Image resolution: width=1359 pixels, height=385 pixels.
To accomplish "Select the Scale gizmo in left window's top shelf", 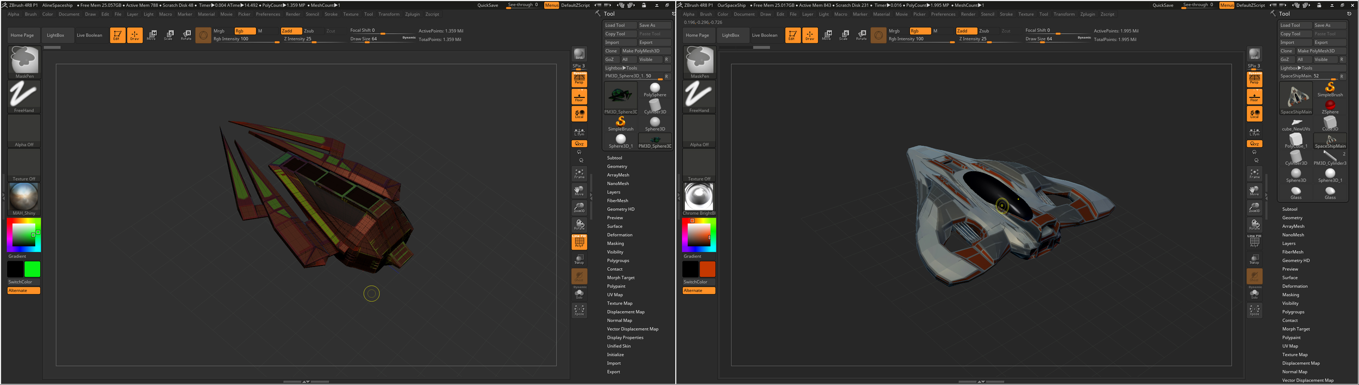I will pos(169,35).
